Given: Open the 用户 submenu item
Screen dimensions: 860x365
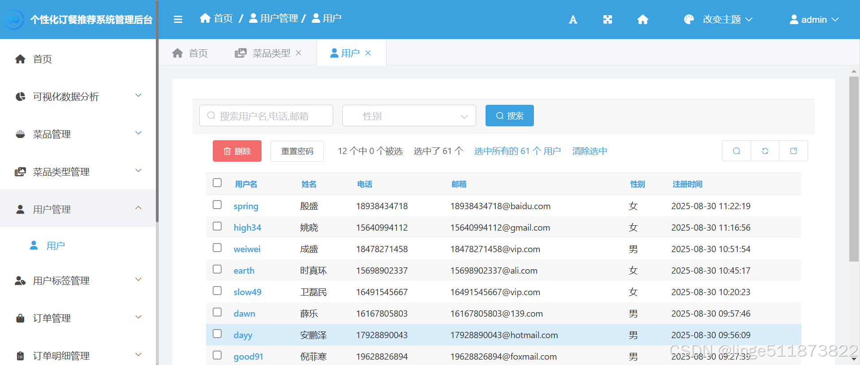Looking at the screenshot, I should (x=78, y=245).
